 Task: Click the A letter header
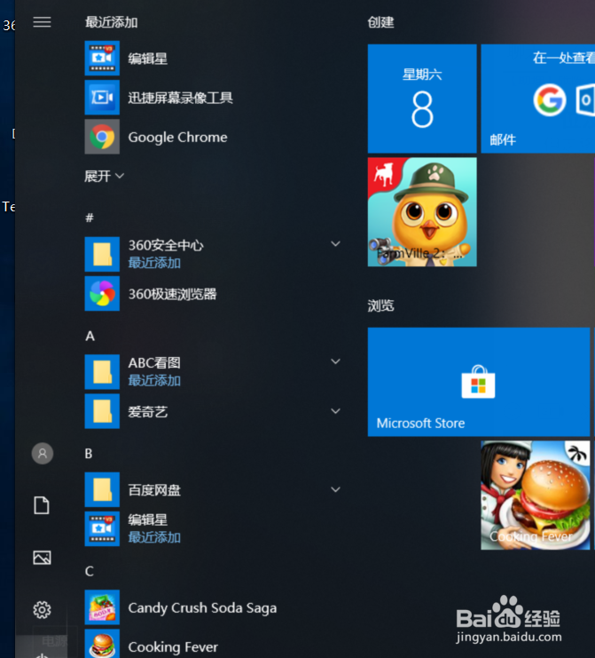(90, 336)
